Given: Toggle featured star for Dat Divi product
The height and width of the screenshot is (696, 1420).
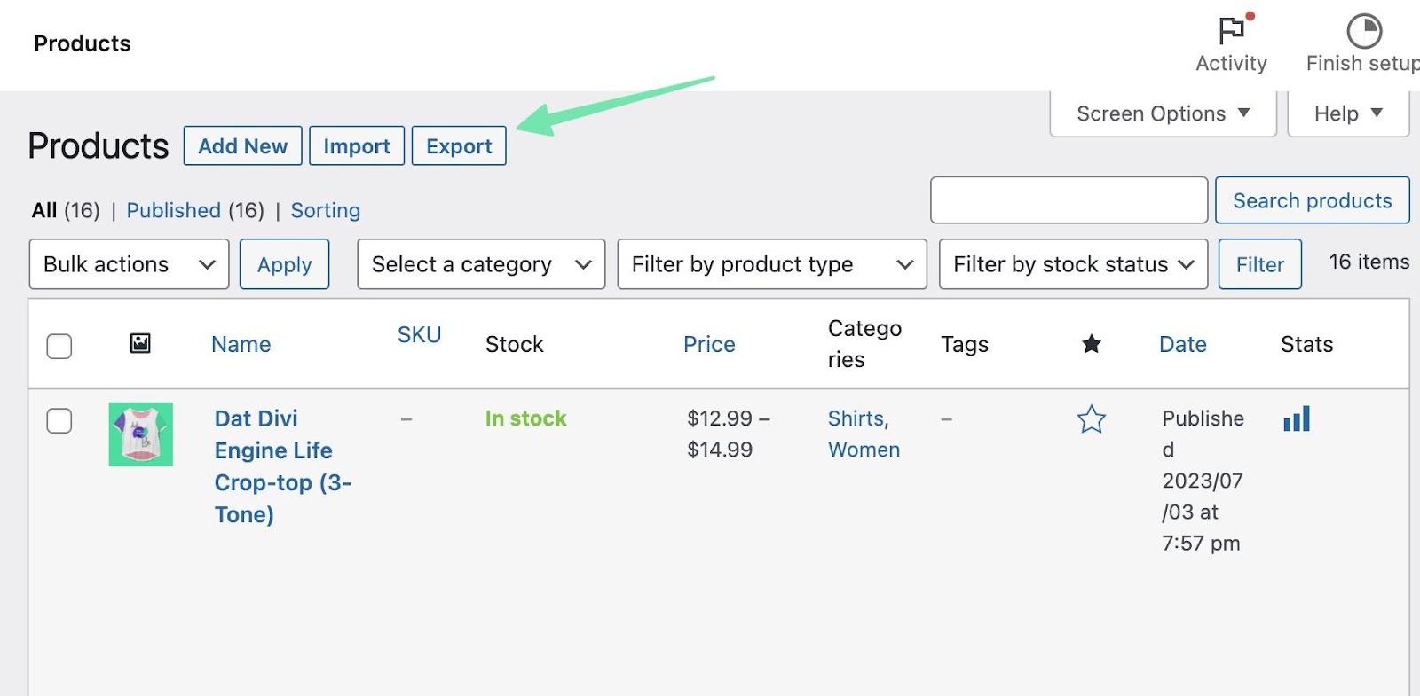Looking at the screenshot, I should (x=1092, y=419).
